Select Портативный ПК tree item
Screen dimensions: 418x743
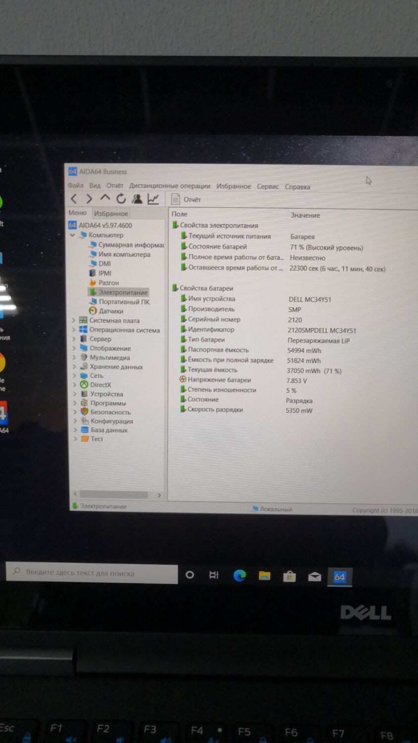[119, 302]
